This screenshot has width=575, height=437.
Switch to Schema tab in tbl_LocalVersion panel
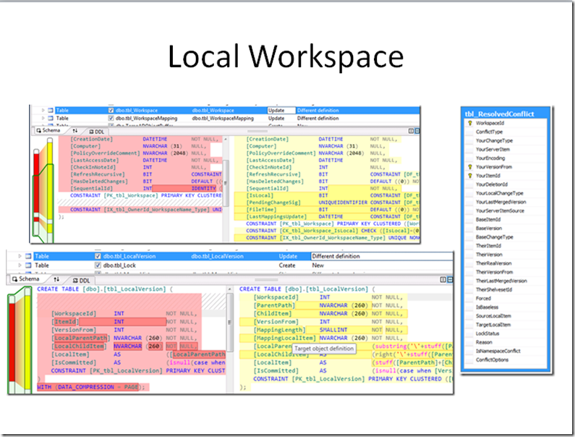(x=25, y=279)
